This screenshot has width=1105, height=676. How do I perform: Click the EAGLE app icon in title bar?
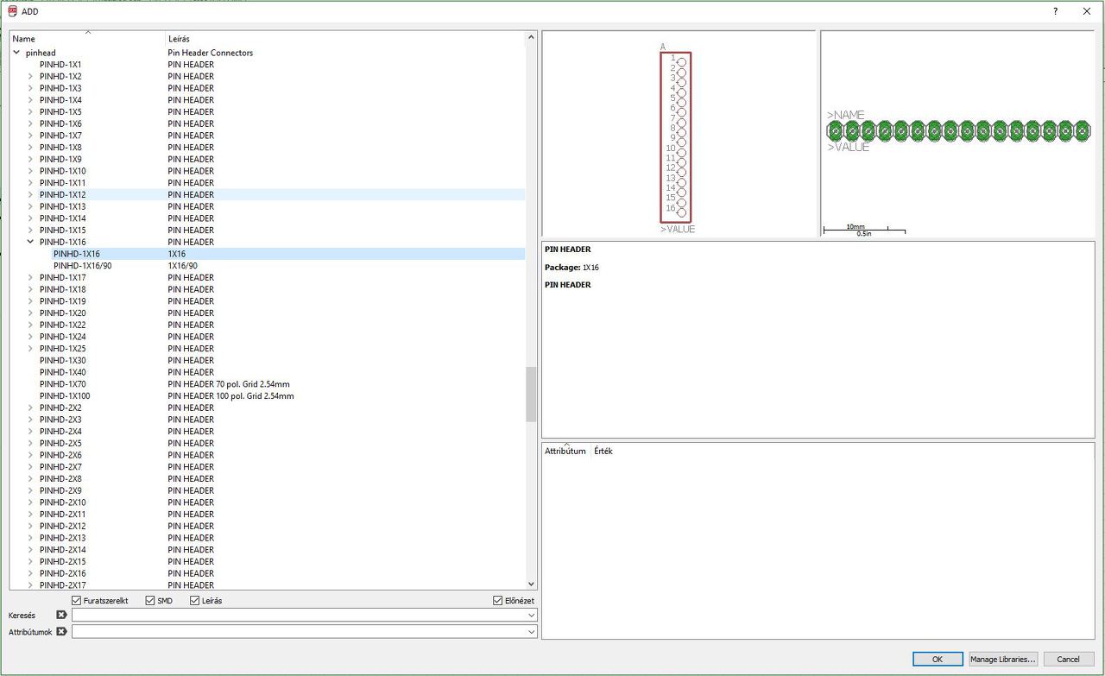coord(12,11)
